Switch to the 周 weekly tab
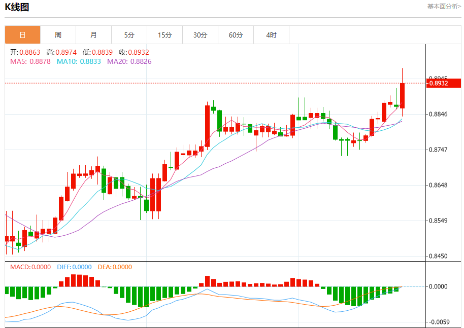Viewport: 464px width, 328px height. (58, 35)
